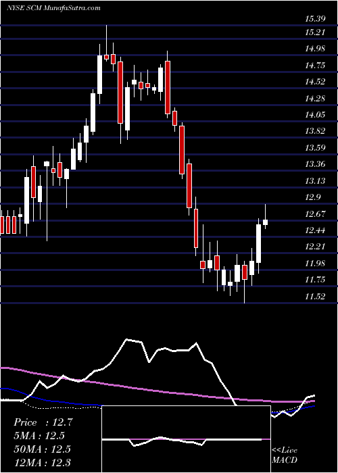Screen dimensions: 338x473
Task: Click inside the MACD inset chart box
Action: [186, 439]
